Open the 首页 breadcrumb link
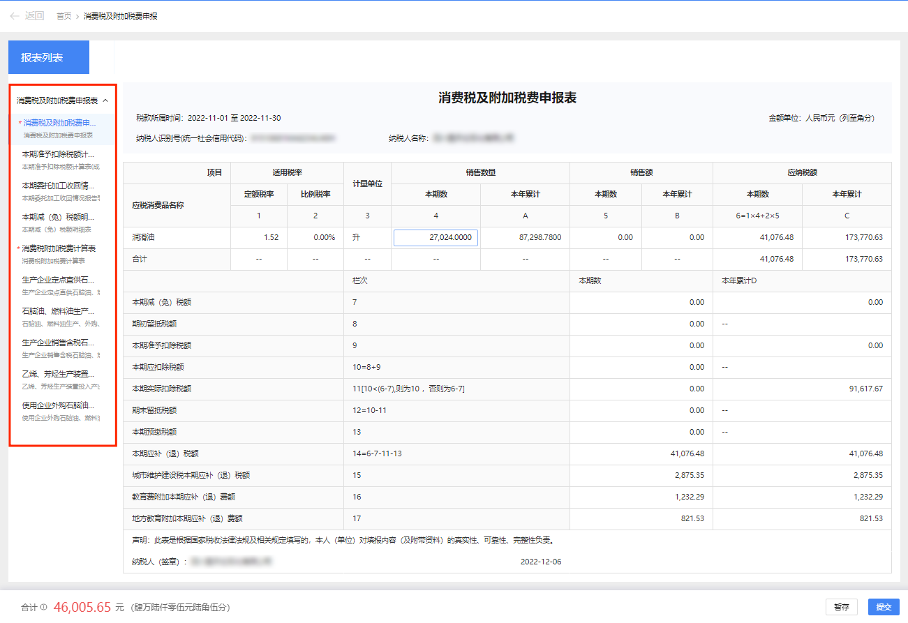Viewport: 908px width, 623px height. tap(64, 16)
